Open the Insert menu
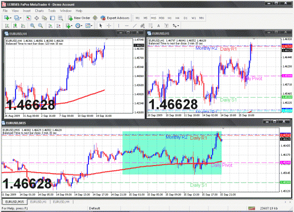The height and width of the screenshot is (212, 294). (x=27, y=11)
